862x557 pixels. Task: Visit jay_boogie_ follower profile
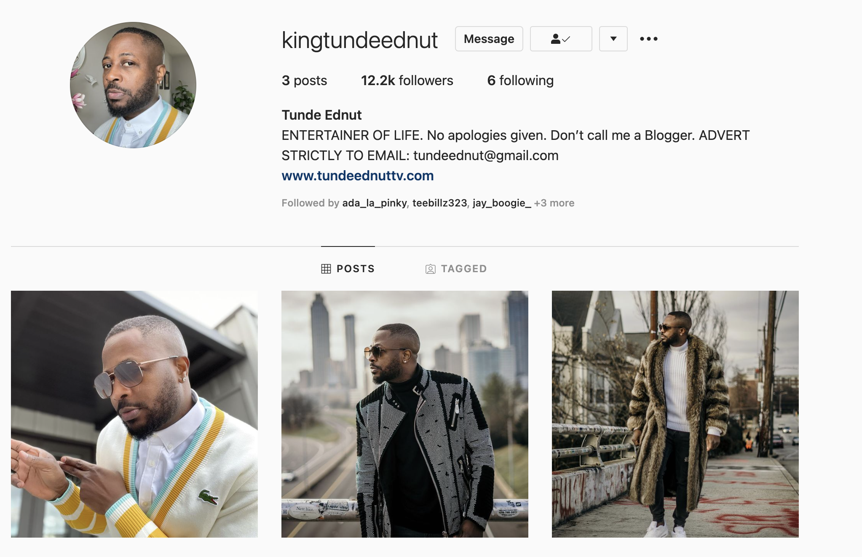pos(502,203)
